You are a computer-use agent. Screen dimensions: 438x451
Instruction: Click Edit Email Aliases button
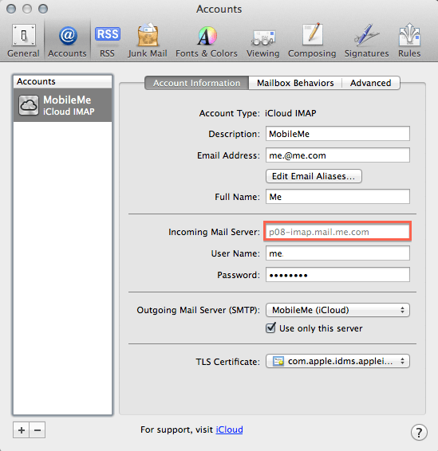coord(314,176)
